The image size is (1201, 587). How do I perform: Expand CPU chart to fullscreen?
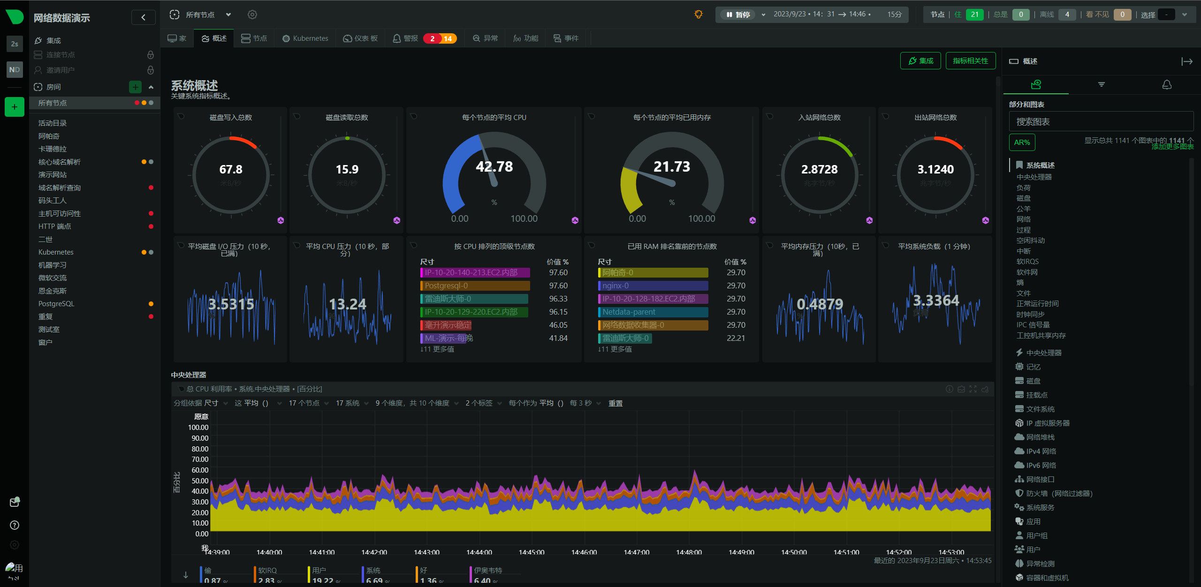pyautogui.click(x=973, y=389)
